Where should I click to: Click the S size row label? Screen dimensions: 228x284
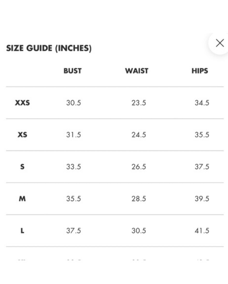(22, 167)
